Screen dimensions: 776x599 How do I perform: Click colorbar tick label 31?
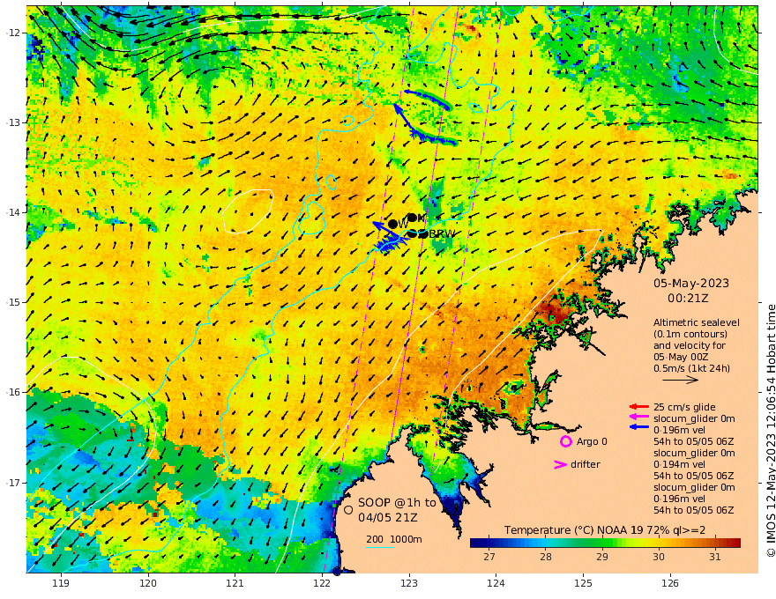click(x=714, y=557)
